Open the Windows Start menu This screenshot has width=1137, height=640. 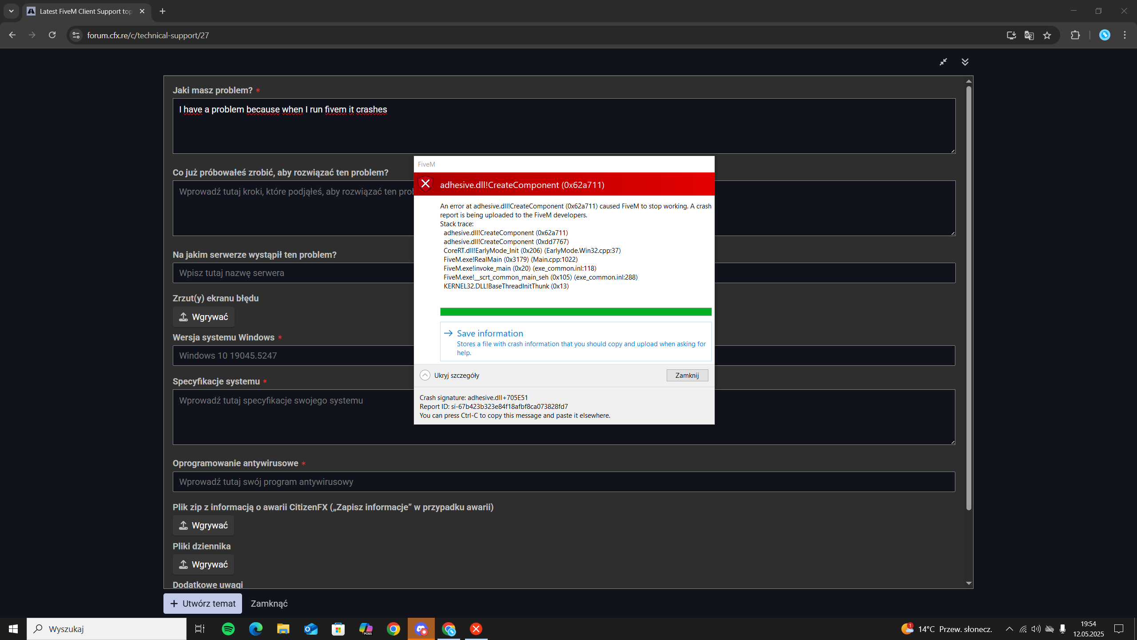point(13,629)
